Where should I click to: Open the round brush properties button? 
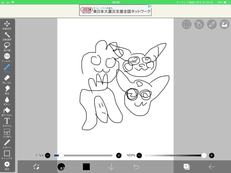tap(61, 167)
